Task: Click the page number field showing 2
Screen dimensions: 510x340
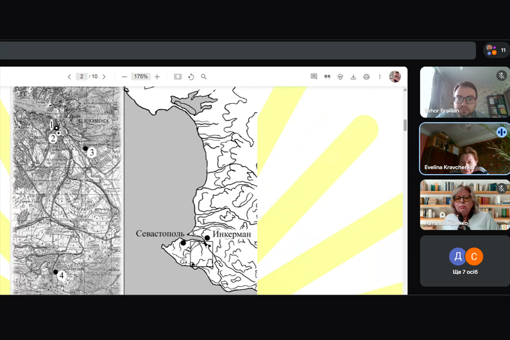Action: coord(81,76)
